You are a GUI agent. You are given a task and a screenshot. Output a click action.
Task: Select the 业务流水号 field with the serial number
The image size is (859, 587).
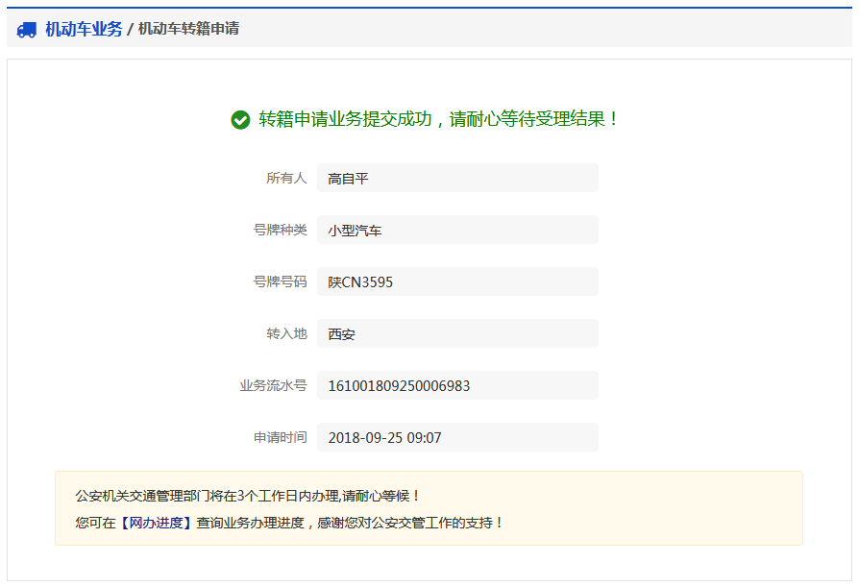[456, 385]
